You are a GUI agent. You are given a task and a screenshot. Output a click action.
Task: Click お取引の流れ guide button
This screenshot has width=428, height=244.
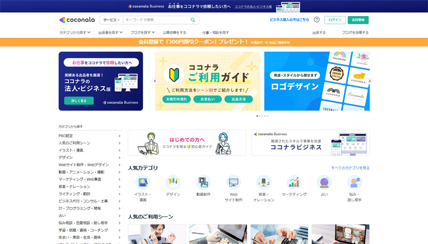click(x=177, y=99)
